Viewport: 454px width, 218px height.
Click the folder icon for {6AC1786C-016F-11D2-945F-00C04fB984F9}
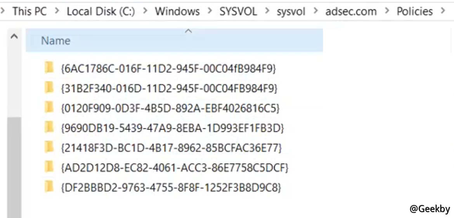(49, 68)
